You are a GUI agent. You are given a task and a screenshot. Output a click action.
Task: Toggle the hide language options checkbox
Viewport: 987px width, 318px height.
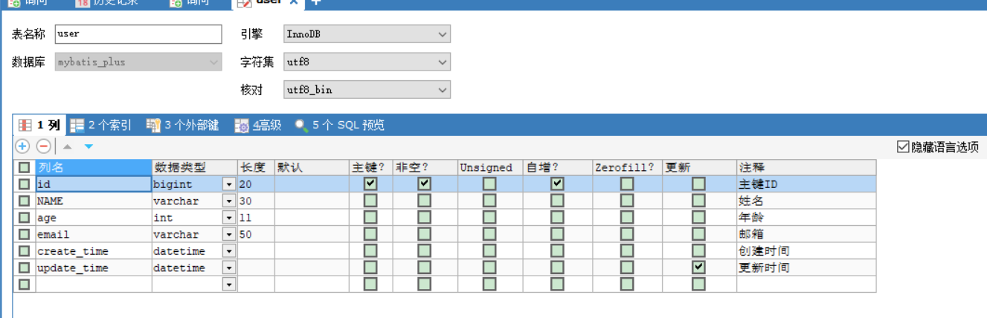(x=904, y=147)
